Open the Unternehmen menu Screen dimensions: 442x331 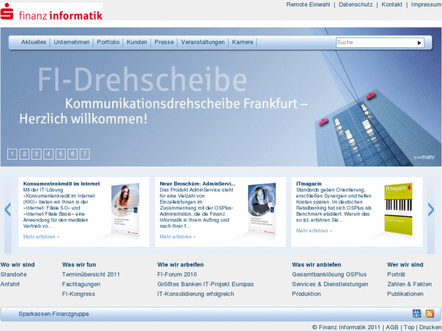tap(72, 43)
